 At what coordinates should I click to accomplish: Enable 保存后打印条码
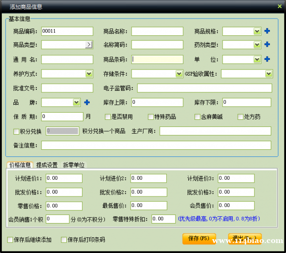(x=64, y=240)
